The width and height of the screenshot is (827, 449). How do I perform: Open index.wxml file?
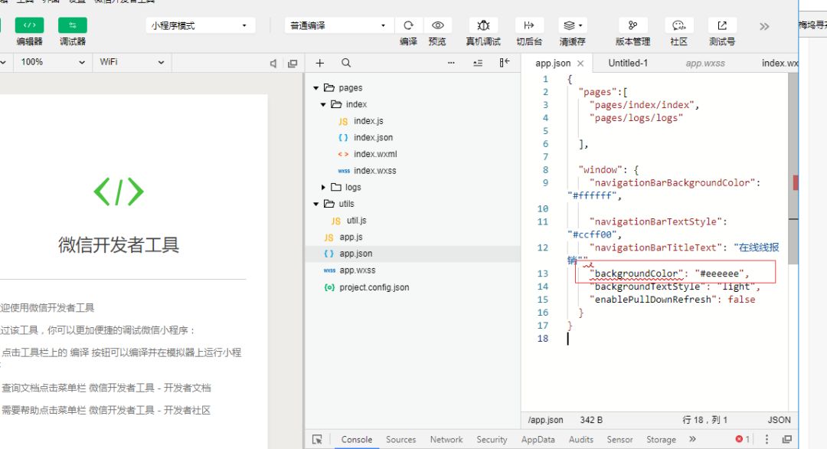point(375,154)
